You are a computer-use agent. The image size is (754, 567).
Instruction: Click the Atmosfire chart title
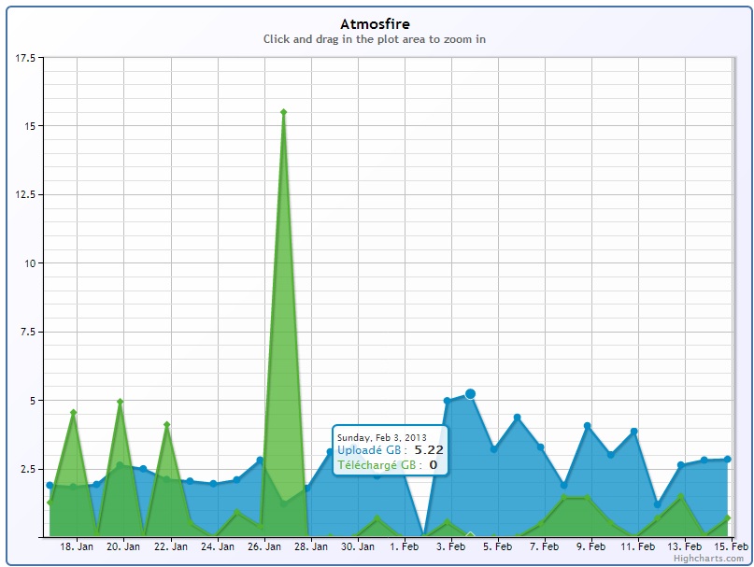point(375,23)
